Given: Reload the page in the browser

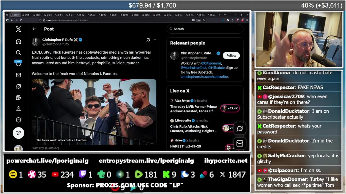Looking at the screenshot, I should (21, 20).
